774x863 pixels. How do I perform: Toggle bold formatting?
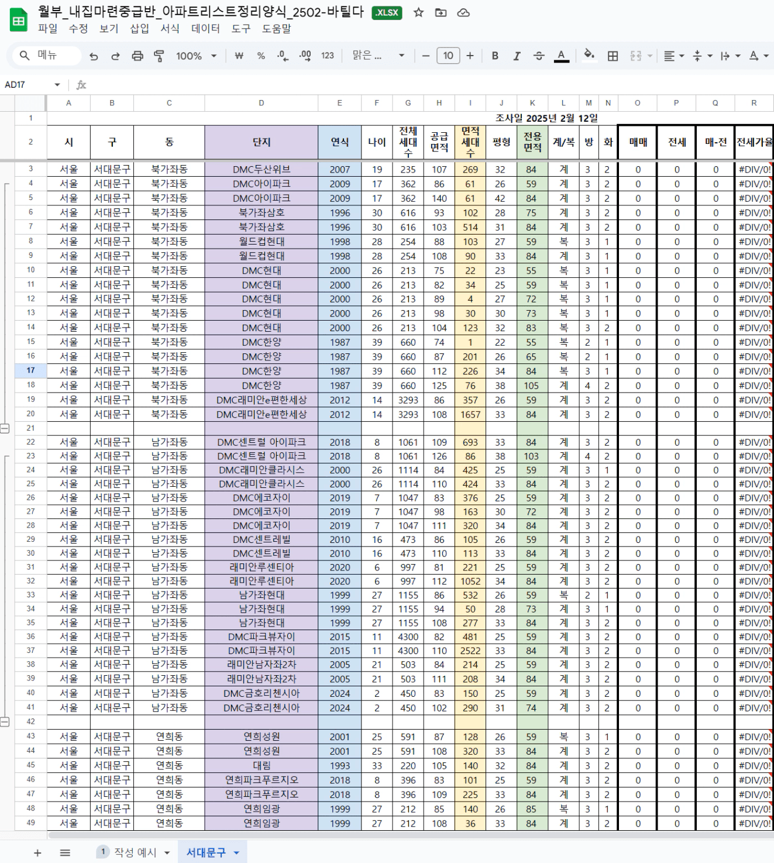click(x=495, y=56)
